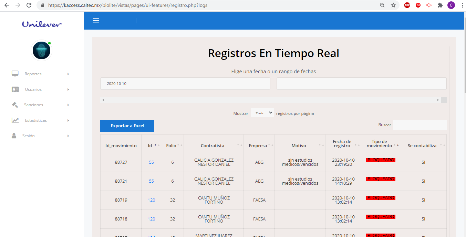Open Id link 55 in row 88727
Screen dimensions: 466x237
152,162
